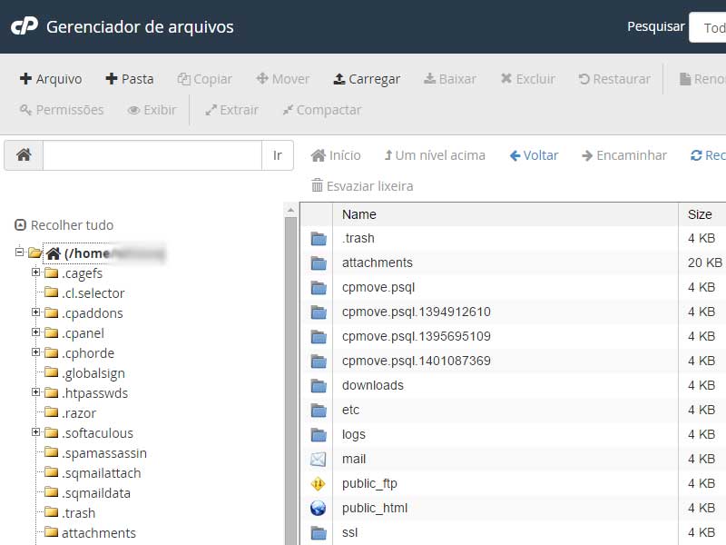Screen dimensions: 726x545
Task: Create a new folder with Pasta
Action: pyautogui.click(x=130, y=79)
